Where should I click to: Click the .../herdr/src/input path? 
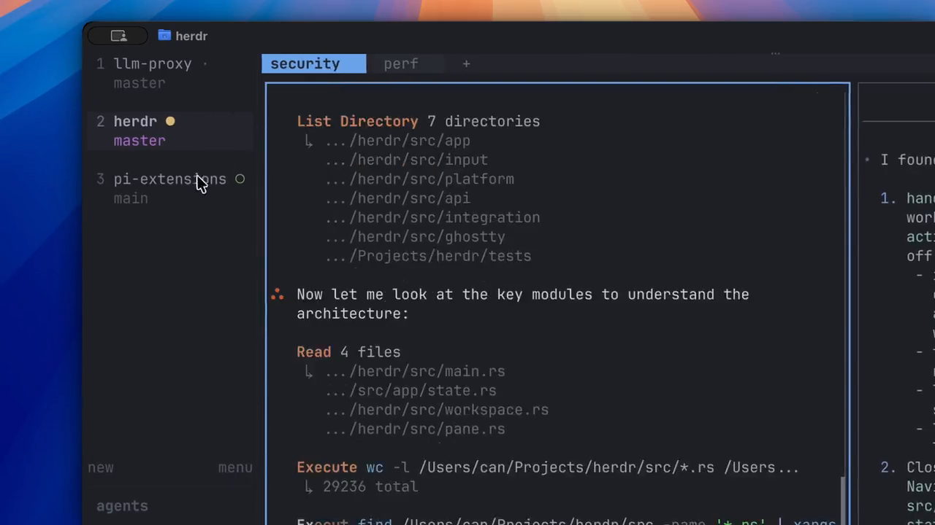(407, 160)
